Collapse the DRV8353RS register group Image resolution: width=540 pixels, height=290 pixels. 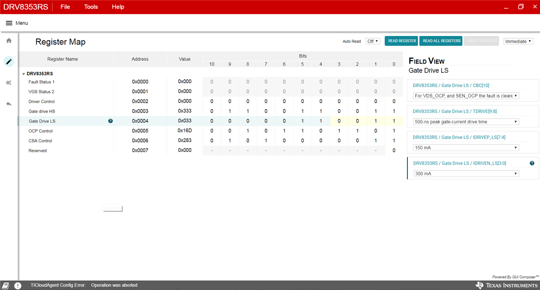(24, 74)
